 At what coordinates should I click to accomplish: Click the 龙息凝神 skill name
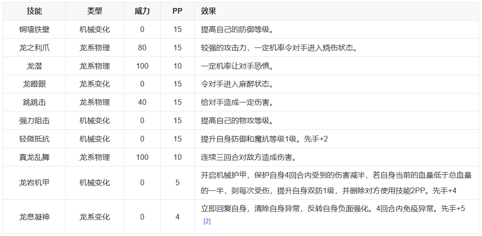point(34,217)
